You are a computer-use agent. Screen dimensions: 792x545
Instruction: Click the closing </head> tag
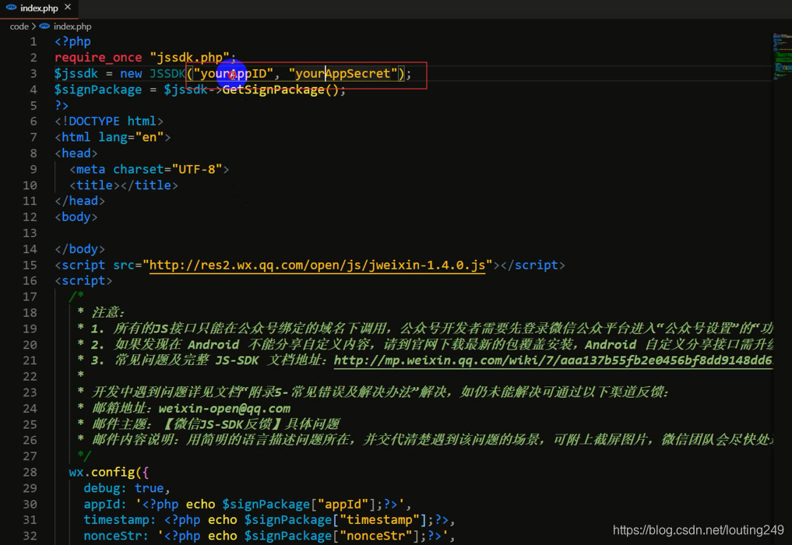pyautogui.click(x=79, y=201)
